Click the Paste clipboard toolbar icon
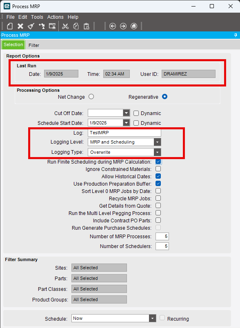Image resolution: width=240 pixels, height=328 pixels. 87,26
